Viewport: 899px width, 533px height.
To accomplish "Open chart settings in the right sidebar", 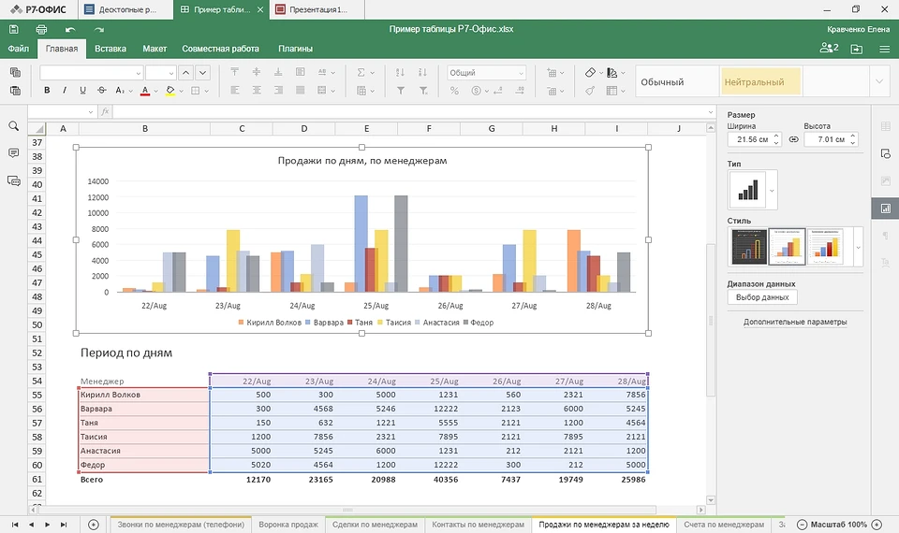I will [x=885, y=208].
